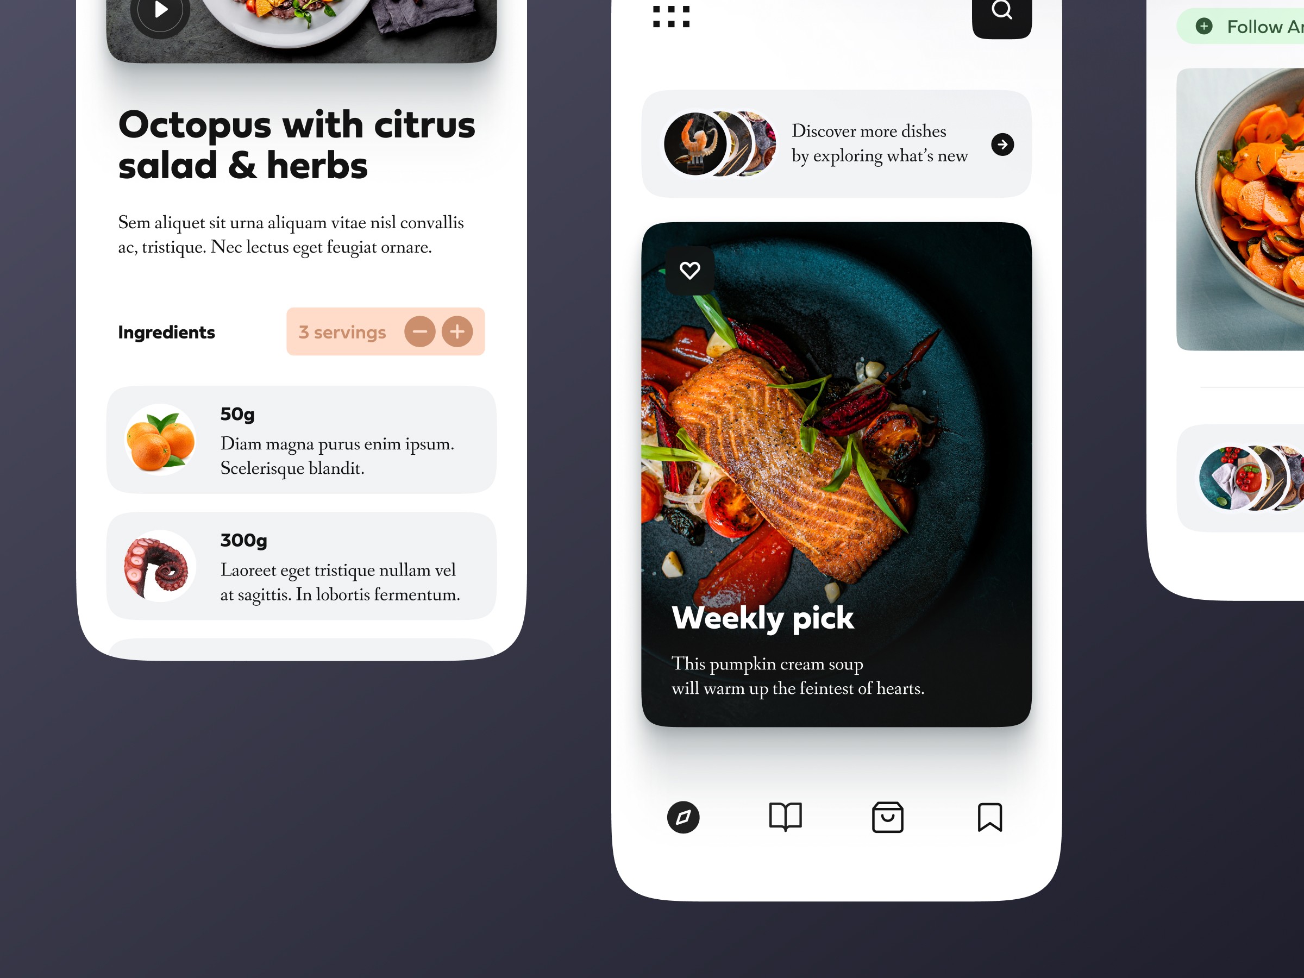Image resolution: width=1304 pixels, height=978 pixels.
Task: Open the recipe book icon
Action: [786, 817]
